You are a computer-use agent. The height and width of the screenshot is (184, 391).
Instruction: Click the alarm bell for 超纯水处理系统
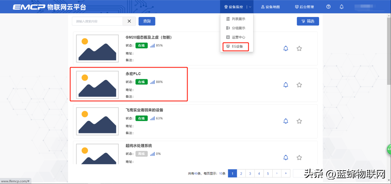click(x=286, y=158)
